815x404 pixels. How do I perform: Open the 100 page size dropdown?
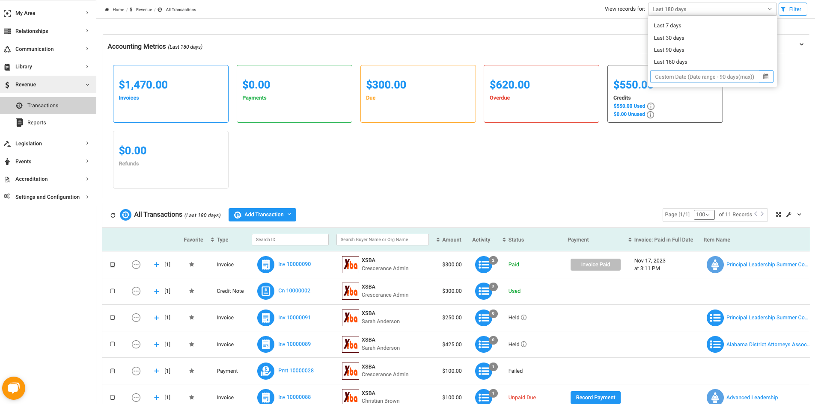[704, 215]
